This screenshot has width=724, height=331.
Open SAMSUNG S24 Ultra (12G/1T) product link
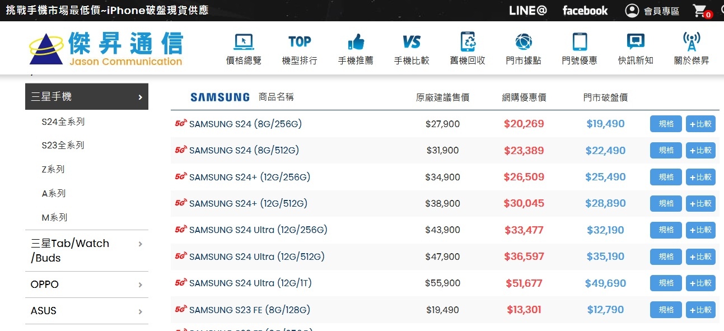pos(250,283)
